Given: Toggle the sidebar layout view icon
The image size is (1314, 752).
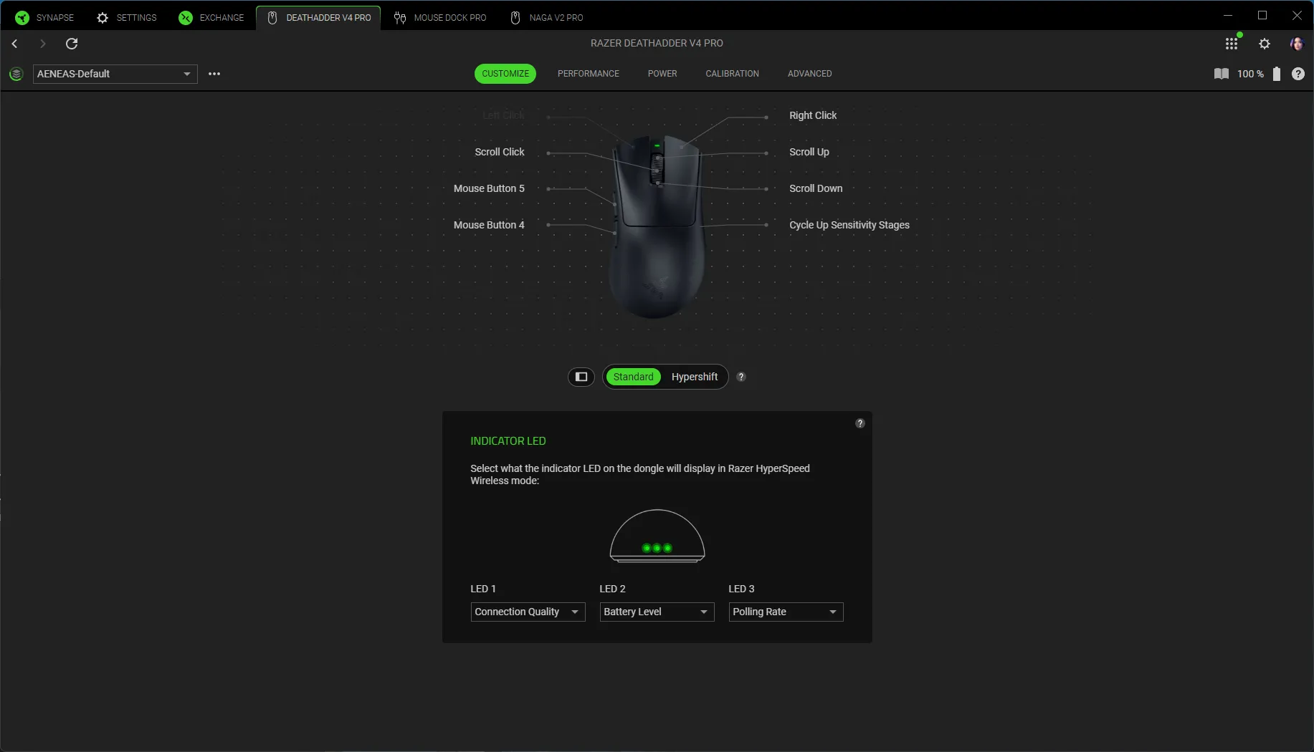Looking at the screenshot, I should click(x=581, y=377).
